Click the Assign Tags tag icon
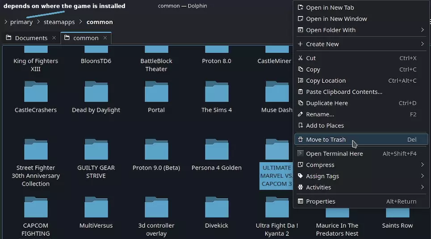The image size is (431, 239). [301, 176]
